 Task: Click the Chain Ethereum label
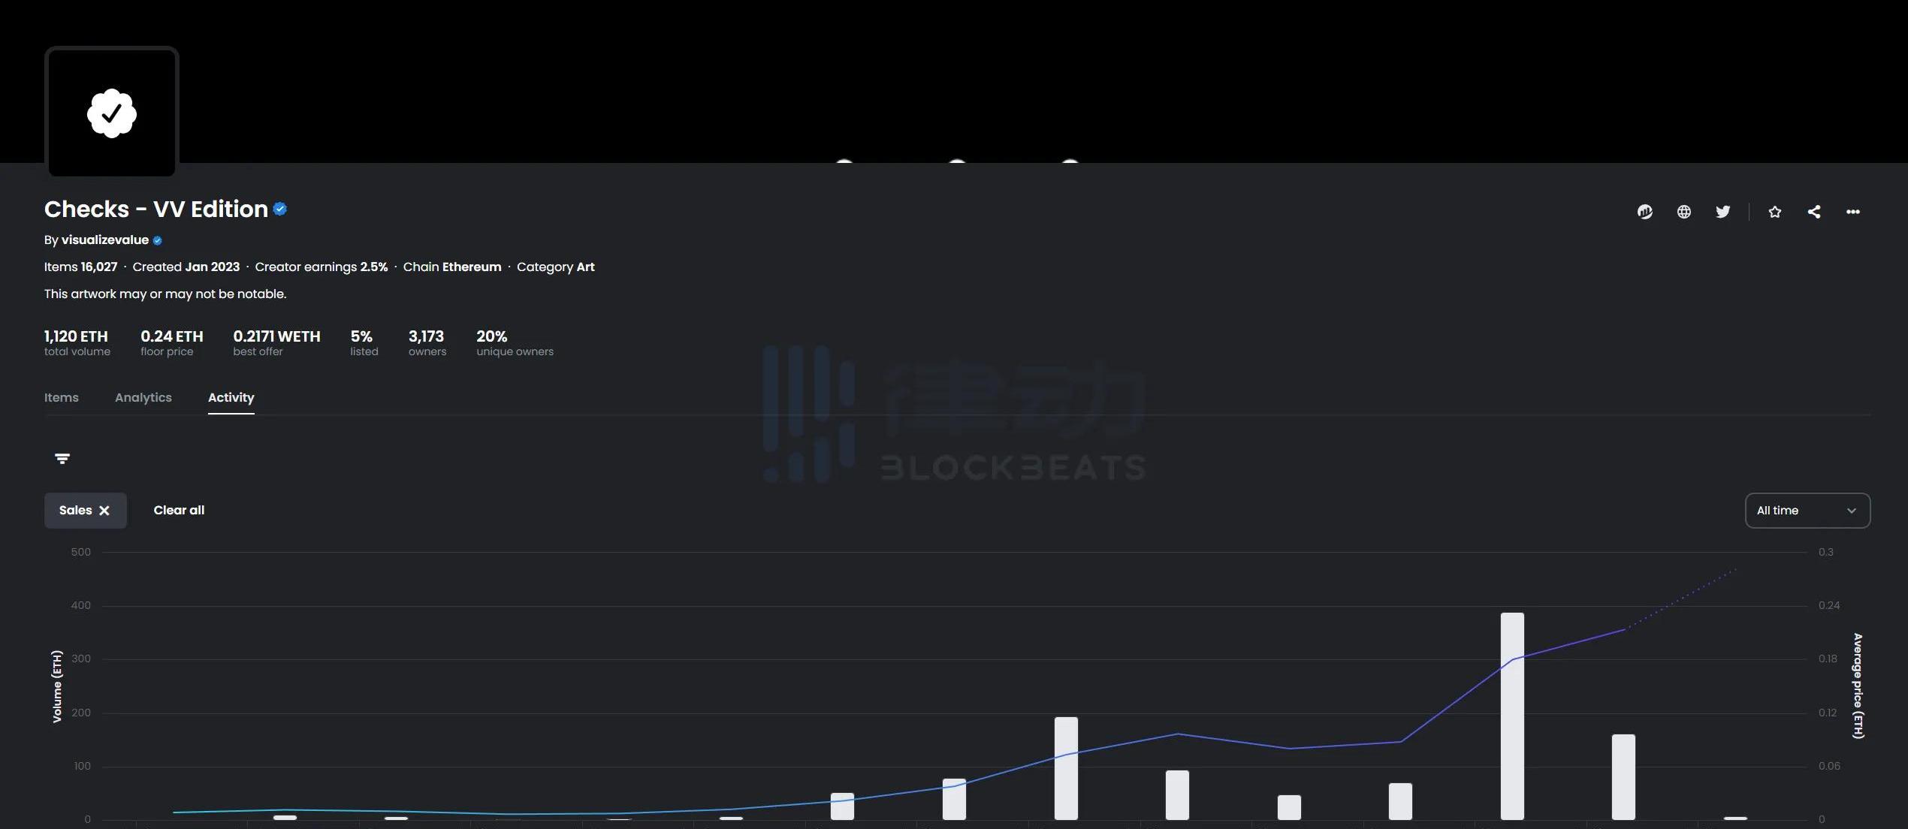tap(452, 267)
